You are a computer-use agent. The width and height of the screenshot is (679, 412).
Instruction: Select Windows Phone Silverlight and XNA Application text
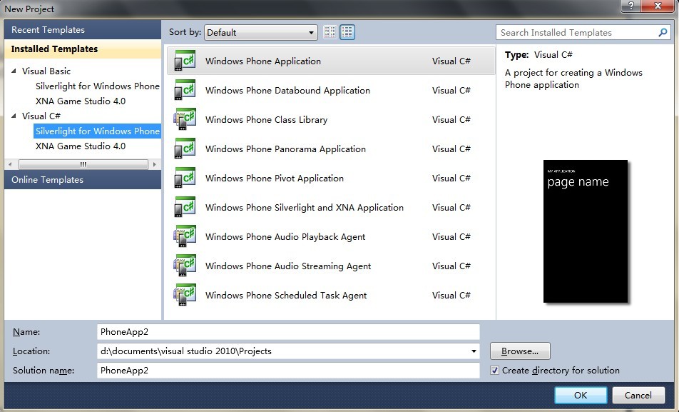point(305,207)
